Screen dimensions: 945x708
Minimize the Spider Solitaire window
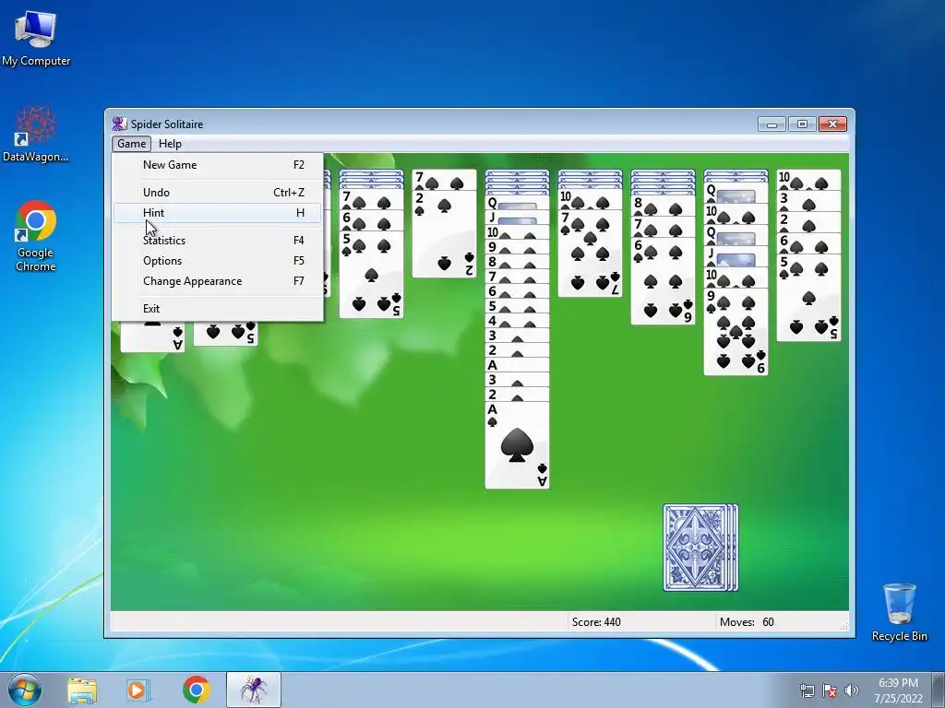point(772,124)
